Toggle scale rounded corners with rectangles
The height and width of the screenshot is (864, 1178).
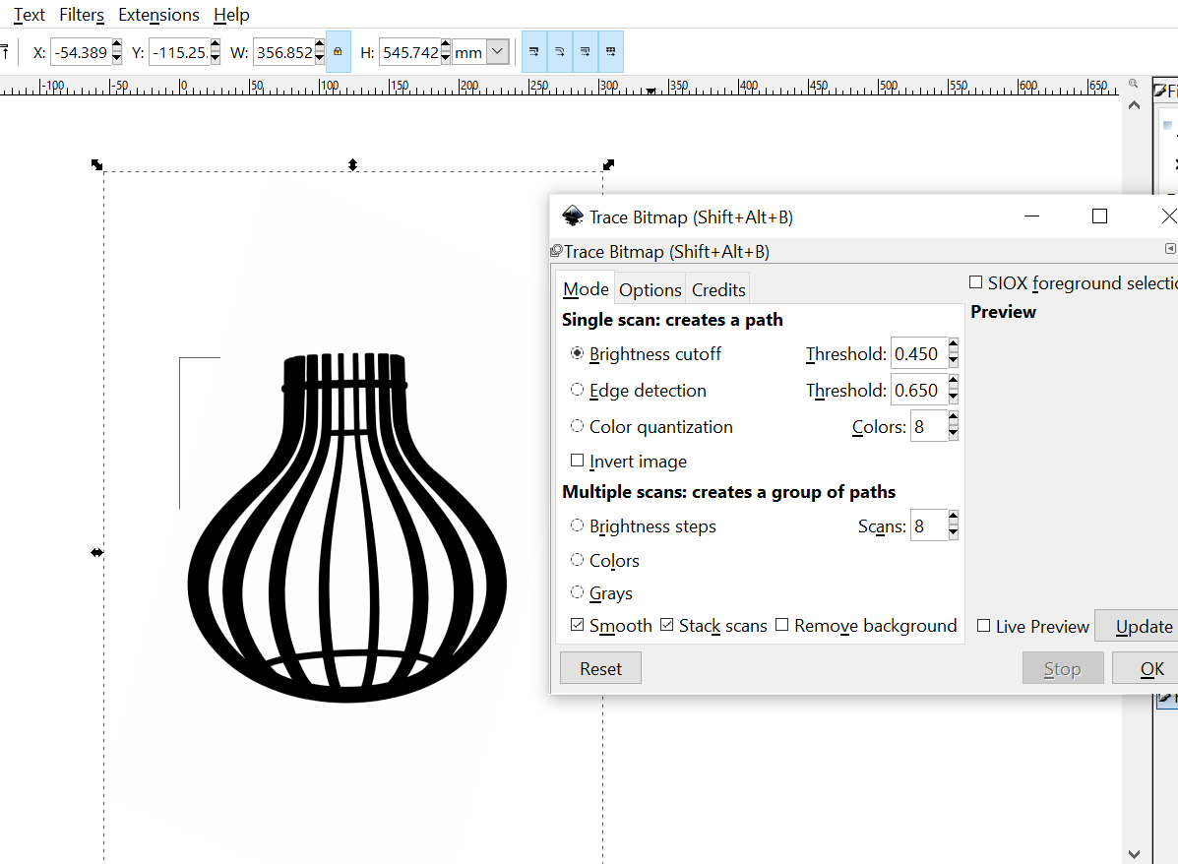560,52
